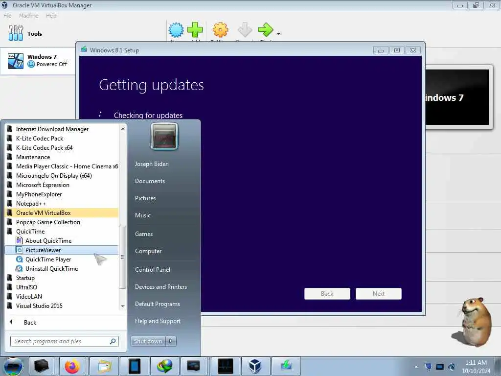Collapse the QuickTime folder
501x376 pixels.
click(x=62, y=231)
